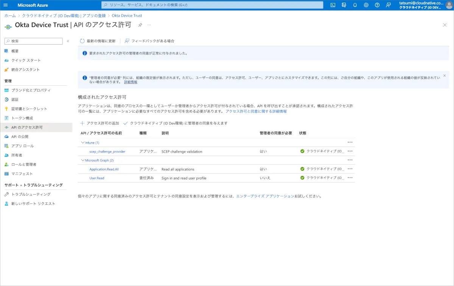This screenshot has width=454, height=286.
Task: Open the Application.Read.All permission link
Action: [x=104, y=169]
